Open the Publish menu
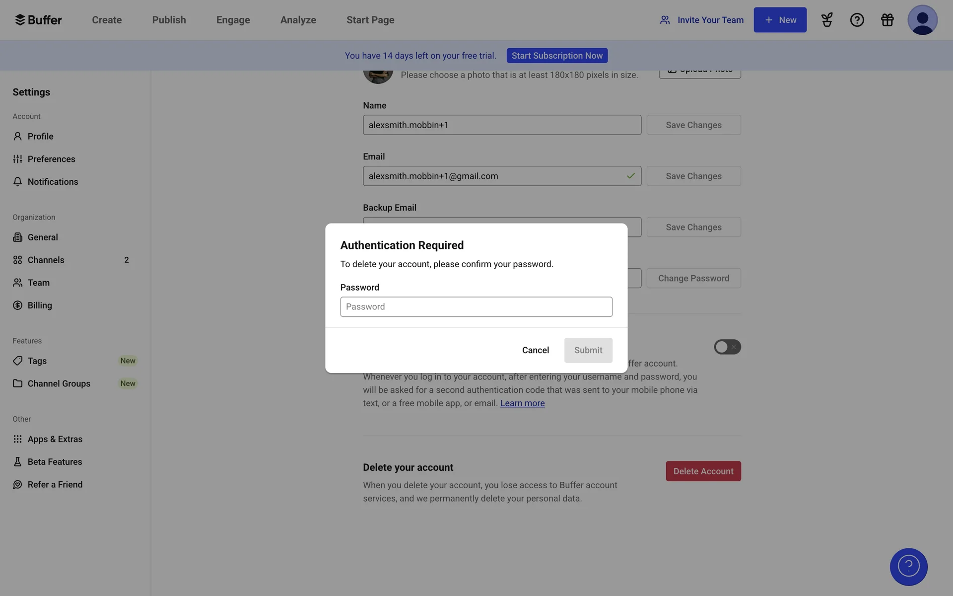 pos(169,20)
